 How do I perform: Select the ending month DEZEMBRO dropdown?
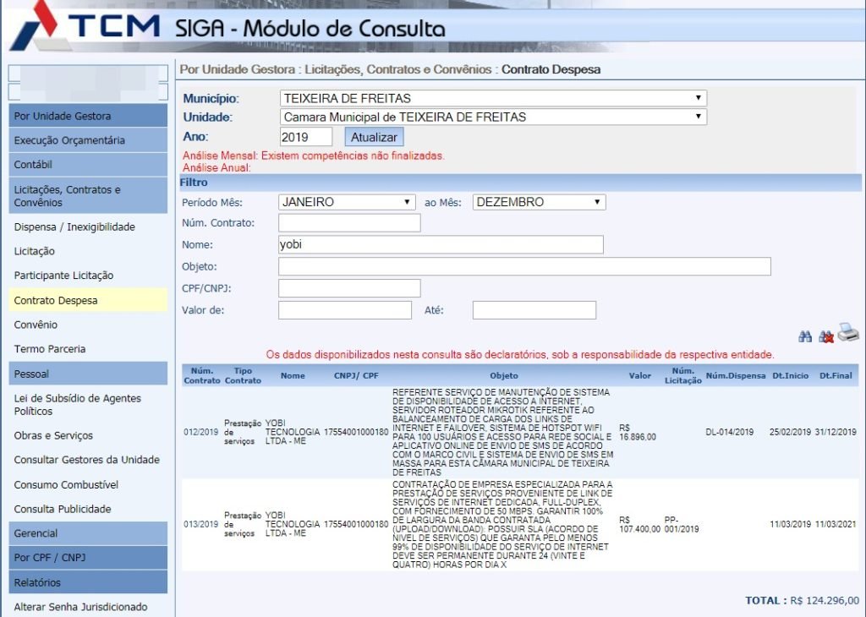(x=539, y=202)
